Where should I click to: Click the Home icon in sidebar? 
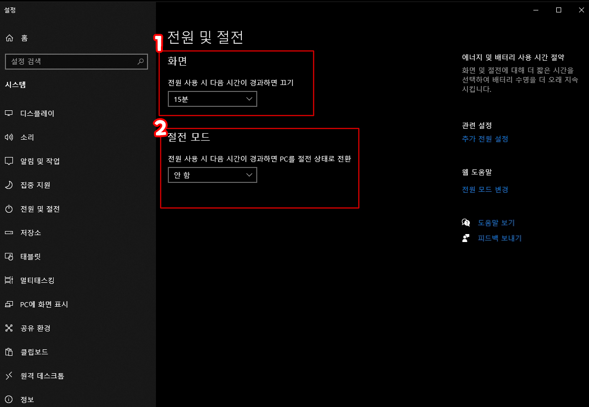point(9,38)
